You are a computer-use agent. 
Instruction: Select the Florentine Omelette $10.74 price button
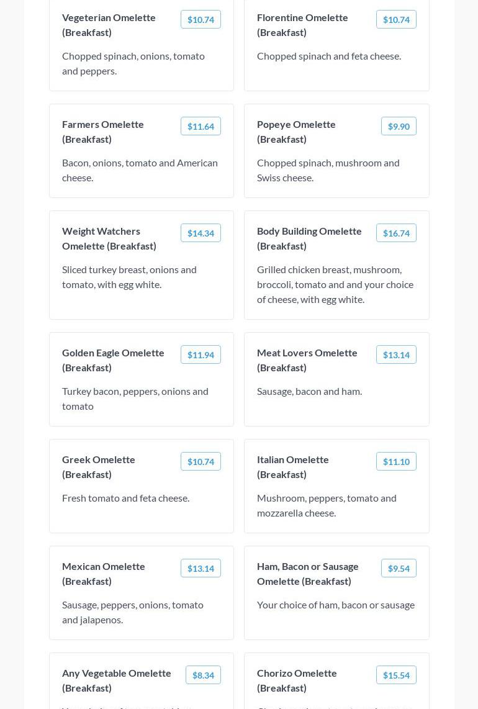coord(396,20)
